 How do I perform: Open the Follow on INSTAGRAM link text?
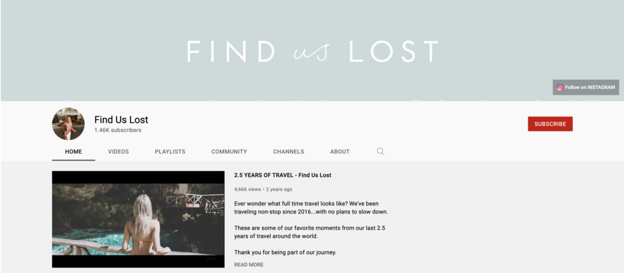click(590, 88)
